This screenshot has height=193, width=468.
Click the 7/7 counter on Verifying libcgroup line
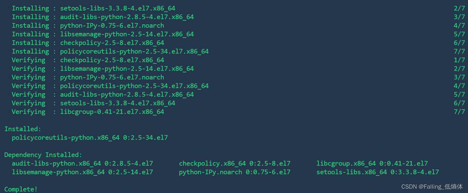[x=459, y=112]
